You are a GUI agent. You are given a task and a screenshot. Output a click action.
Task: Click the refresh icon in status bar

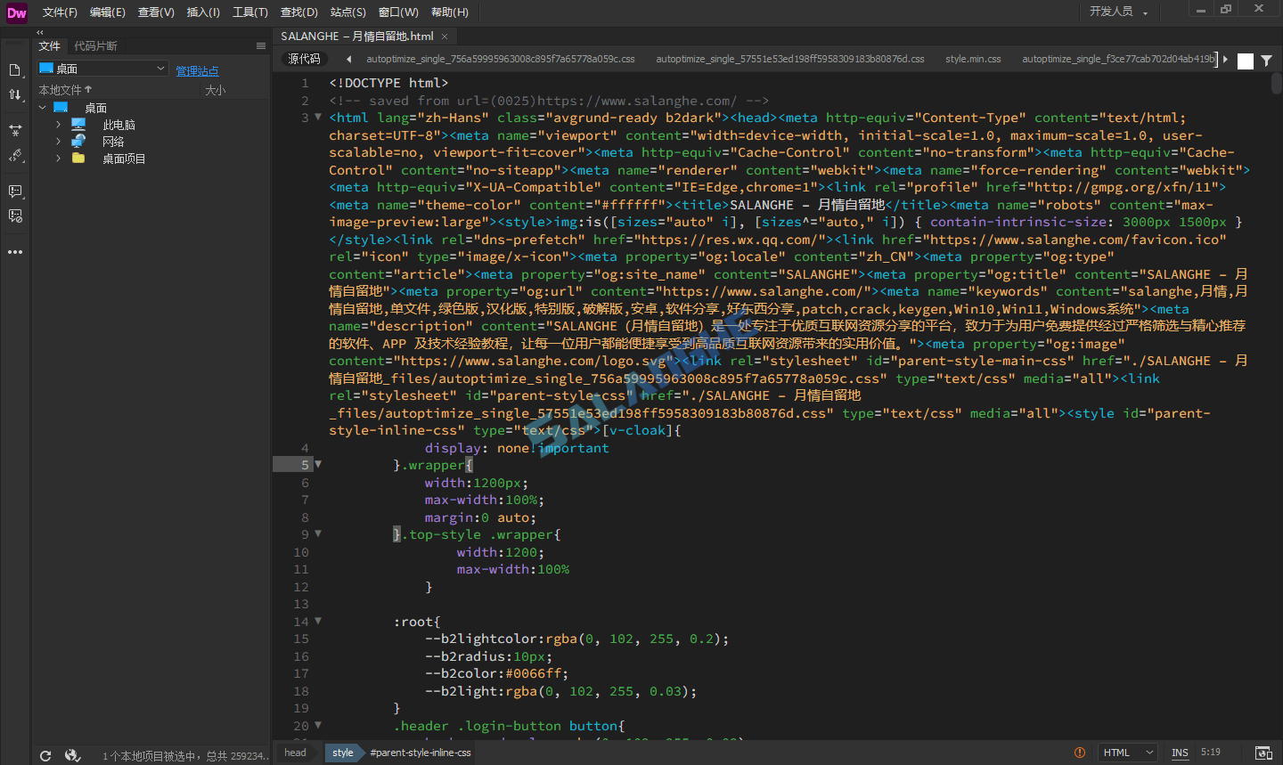[x=45, y=754]
